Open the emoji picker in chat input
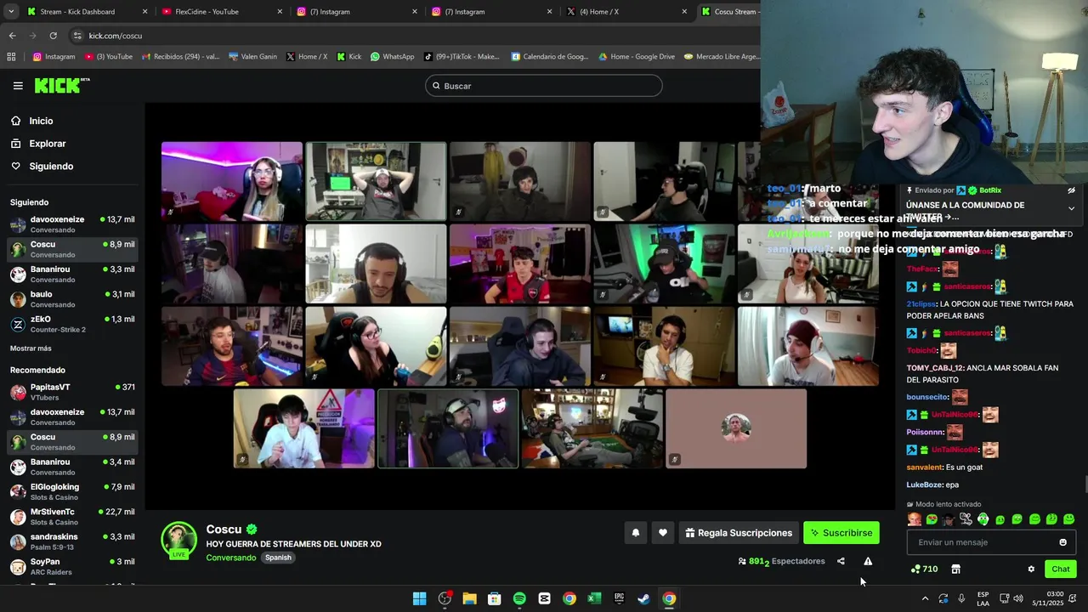This screenshot has height=612, width=1088. click(x=1062, y=542)
